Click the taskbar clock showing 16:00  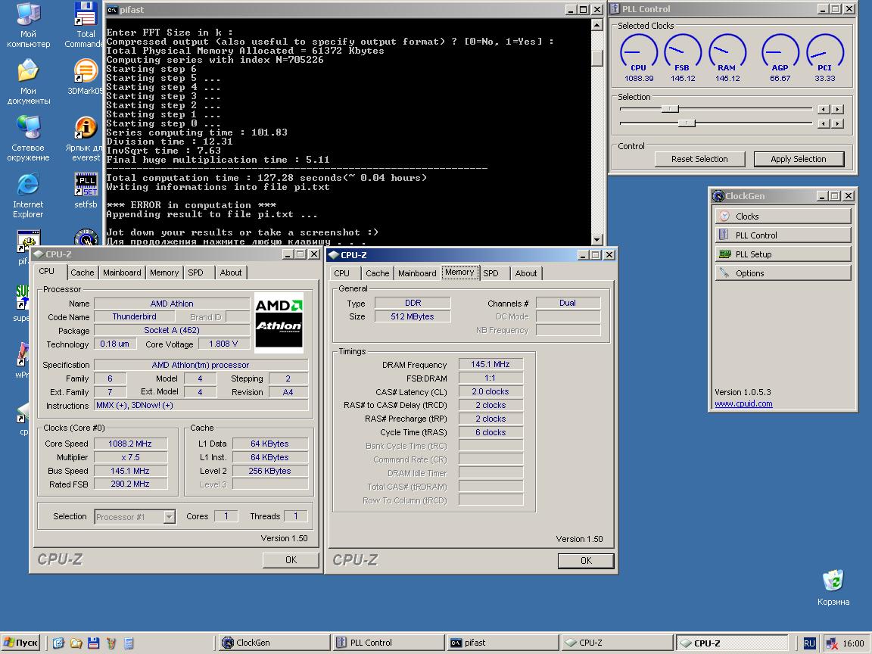(x=853, y=643)
